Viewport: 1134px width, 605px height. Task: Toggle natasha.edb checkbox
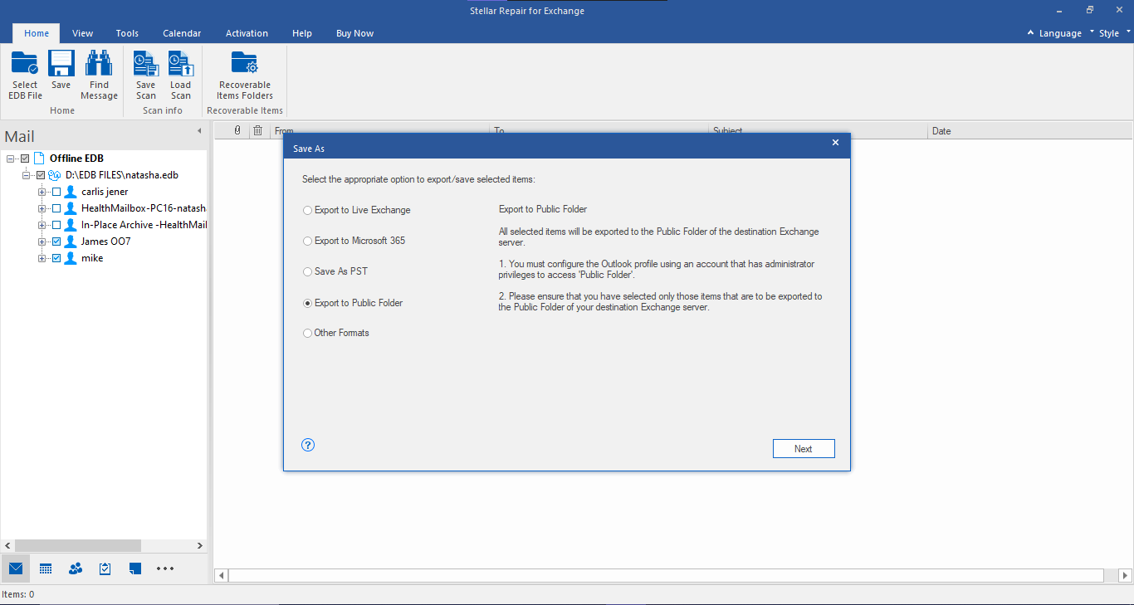pos(41,175)
